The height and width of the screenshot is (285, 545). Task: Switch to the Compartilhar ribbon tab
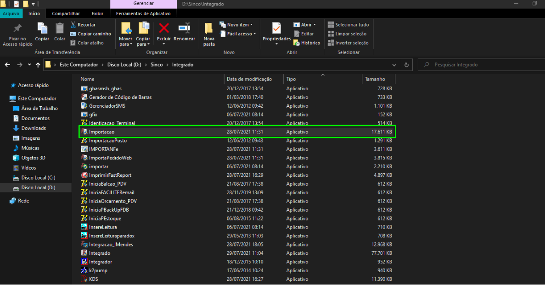click(x=66, y=14)
